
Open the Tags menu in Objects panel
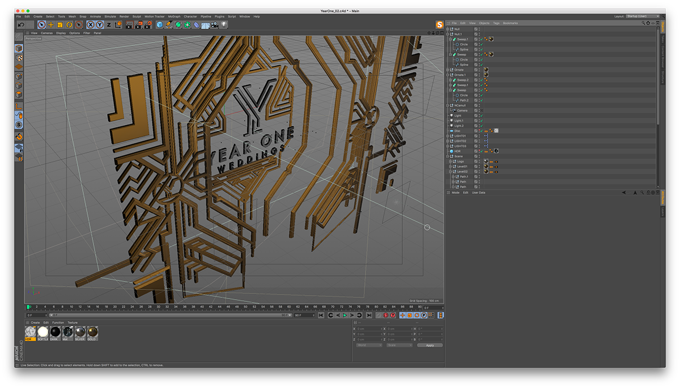pos(496,23)
